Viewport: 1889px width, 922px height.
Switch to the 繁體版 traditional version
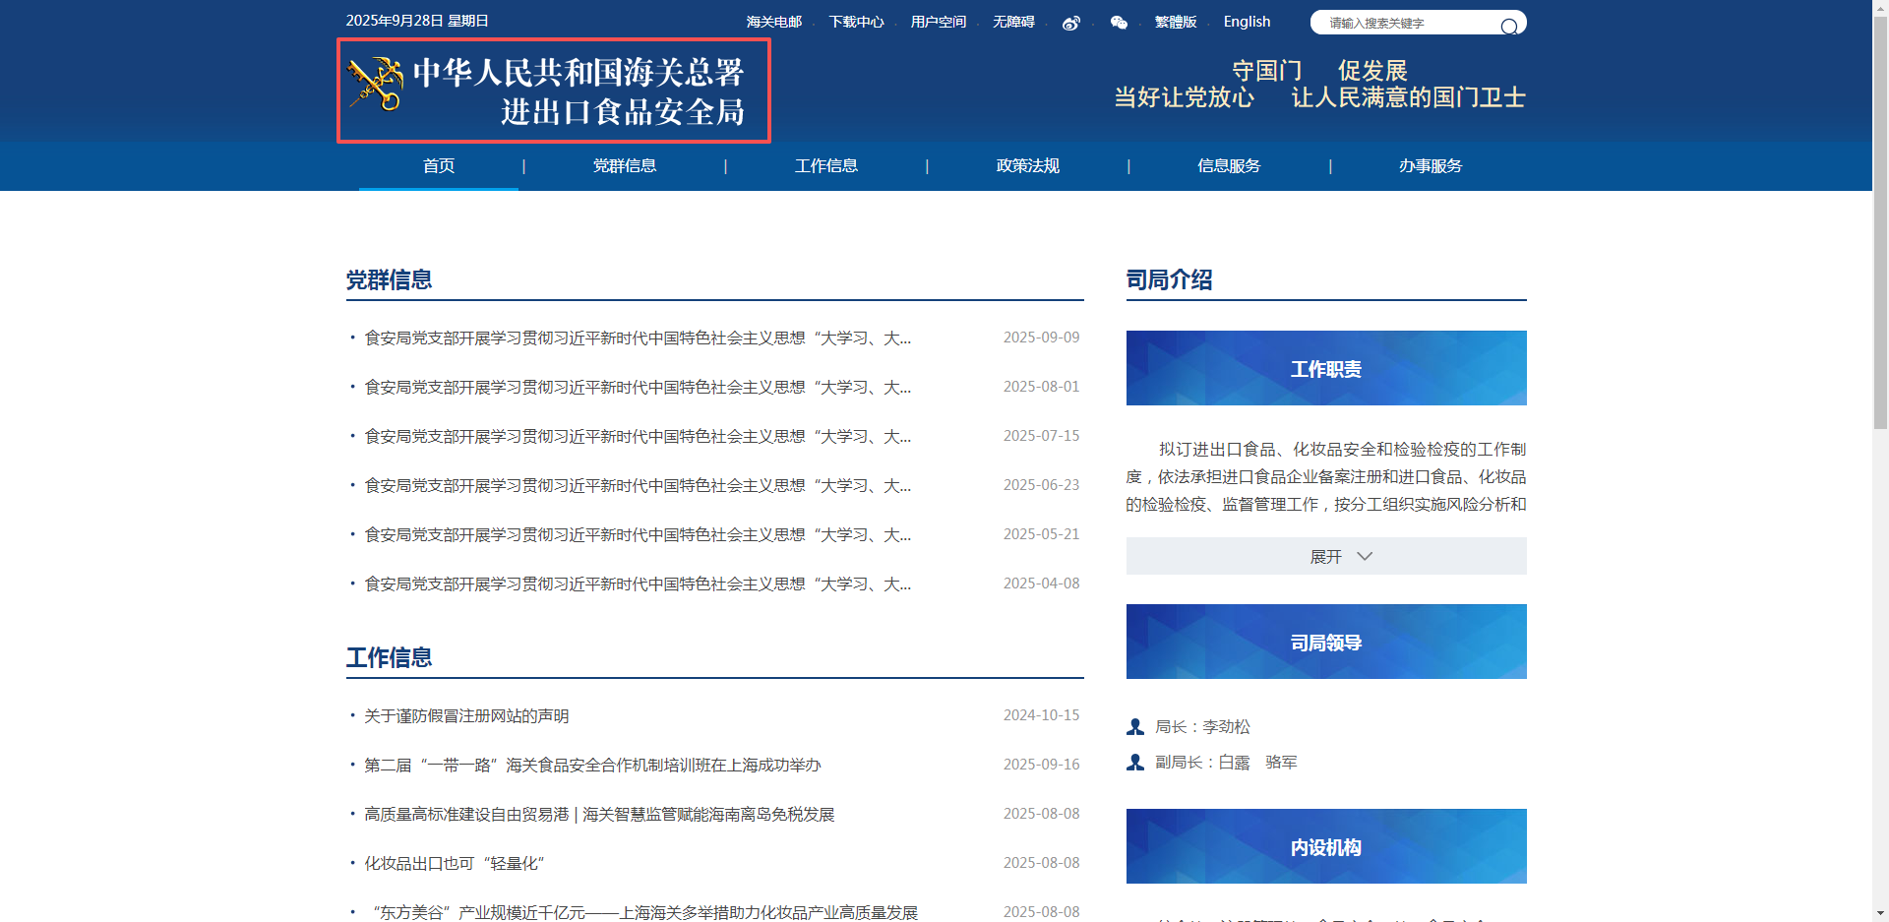[x=1175, y=22]
